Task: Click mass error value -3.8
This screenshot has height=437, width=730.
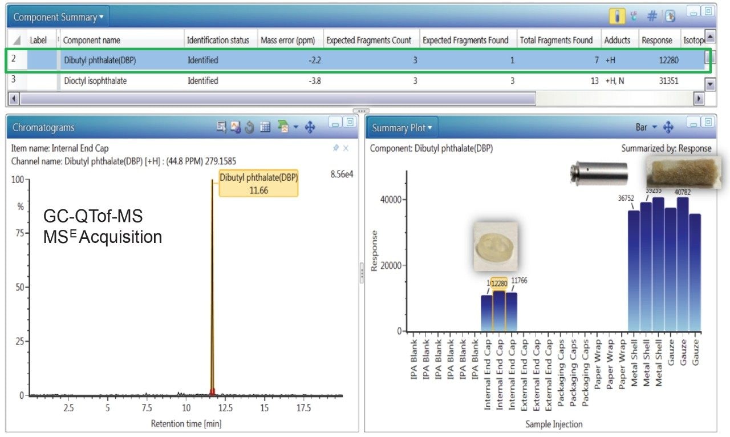Action: click(315, 81)
